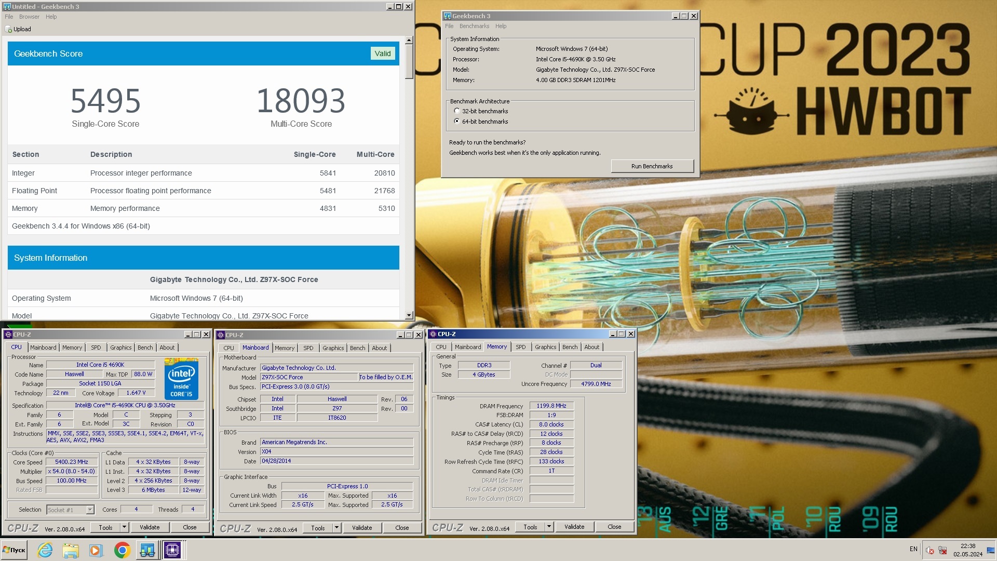Screen dimensions: 997x561
Task: Click CAS# Latency value 8.0 clocks
Action: click(551, 424)
